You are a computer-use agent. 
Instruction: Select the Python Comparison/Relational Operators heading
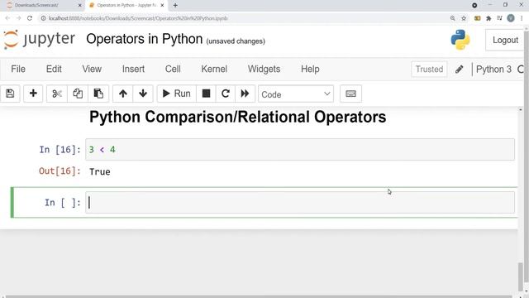point(237,118)
